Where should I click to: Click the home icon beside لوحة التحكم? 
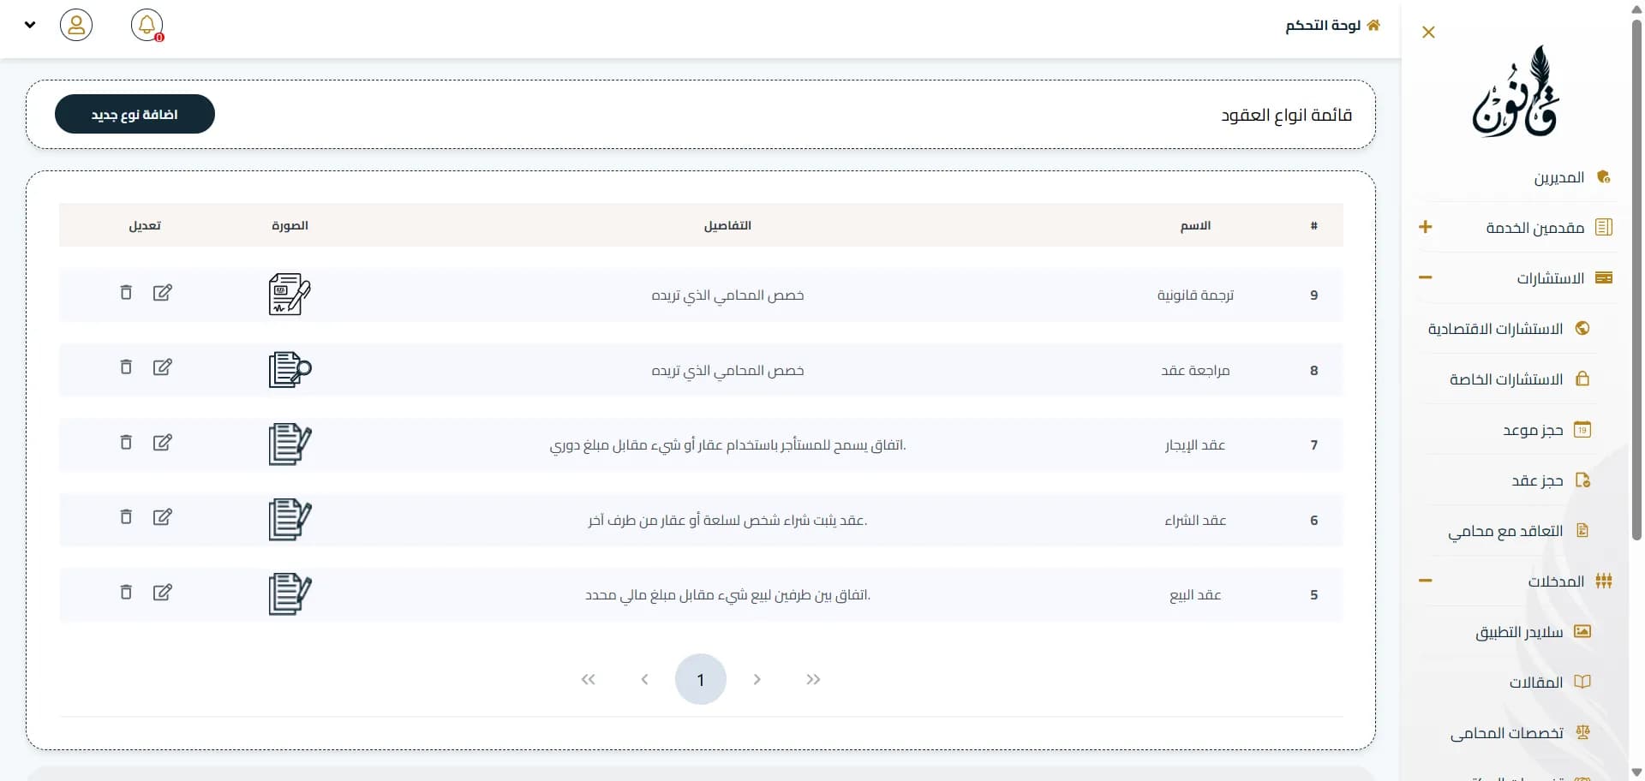pyautogui.click(x=1373, y=25)
